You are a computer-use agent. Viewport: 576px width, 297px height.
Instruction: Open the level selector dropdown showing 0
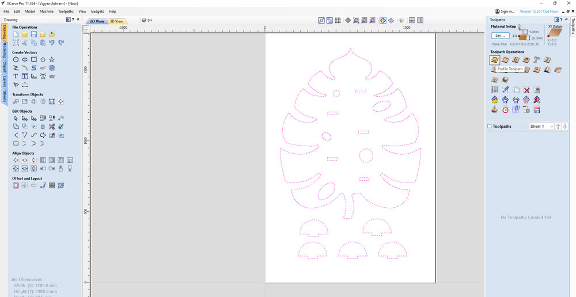pyautogui.click(x=147, y=21)
